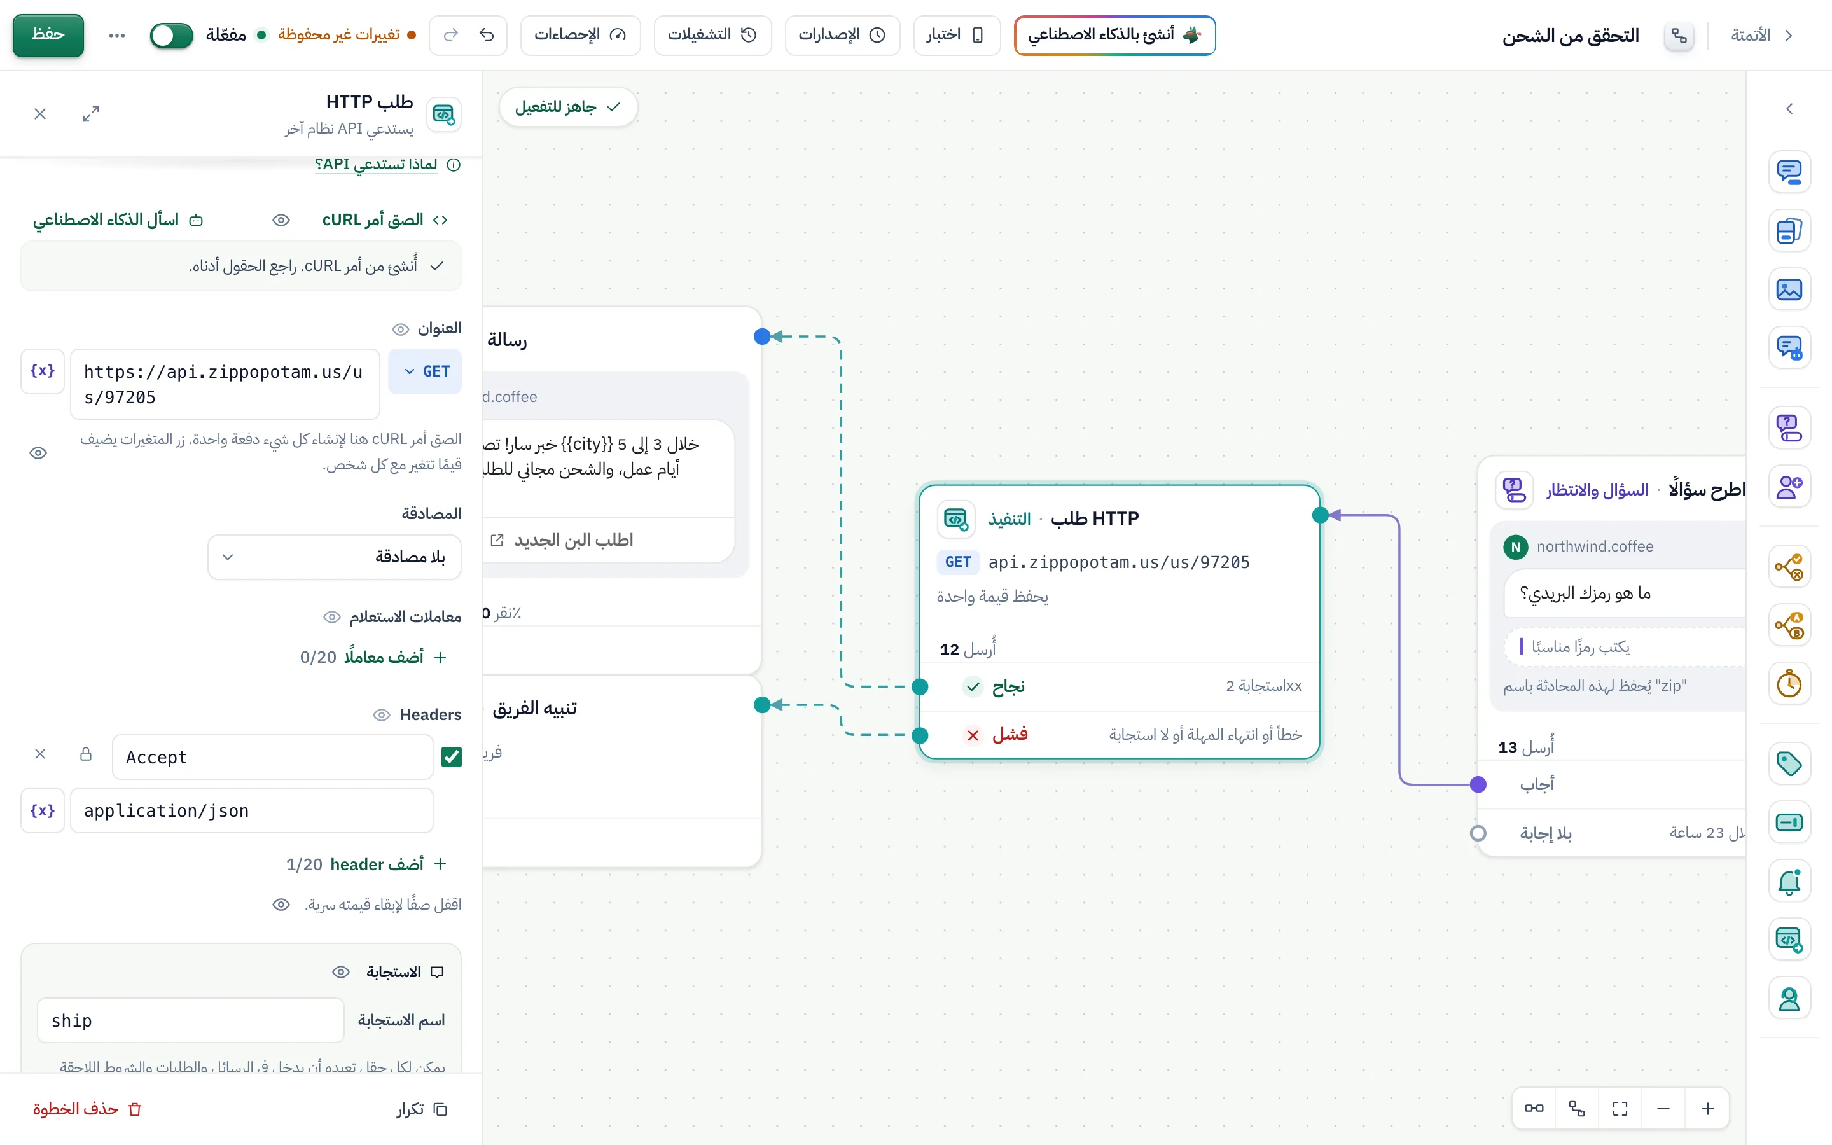Select the notification bell step icon in sidebar
This screenshot has height=1145, width=1832.
click(1789, 881)
